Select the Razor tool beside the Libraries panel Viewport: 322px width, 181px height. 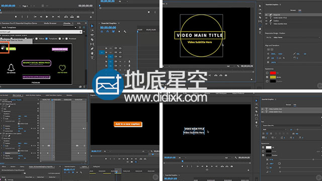click(92, 39)
